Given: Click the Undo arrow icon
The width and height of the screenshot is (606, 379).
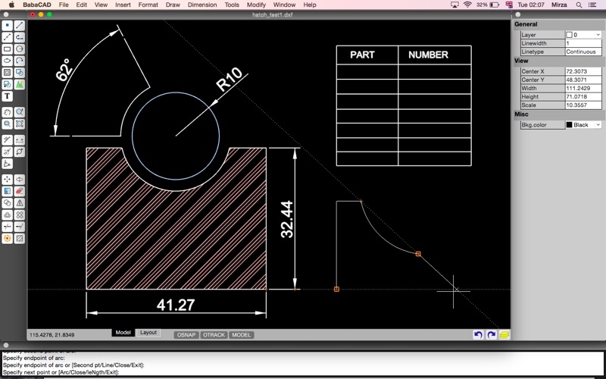Looking at the screenshot, I should (478, 334).
